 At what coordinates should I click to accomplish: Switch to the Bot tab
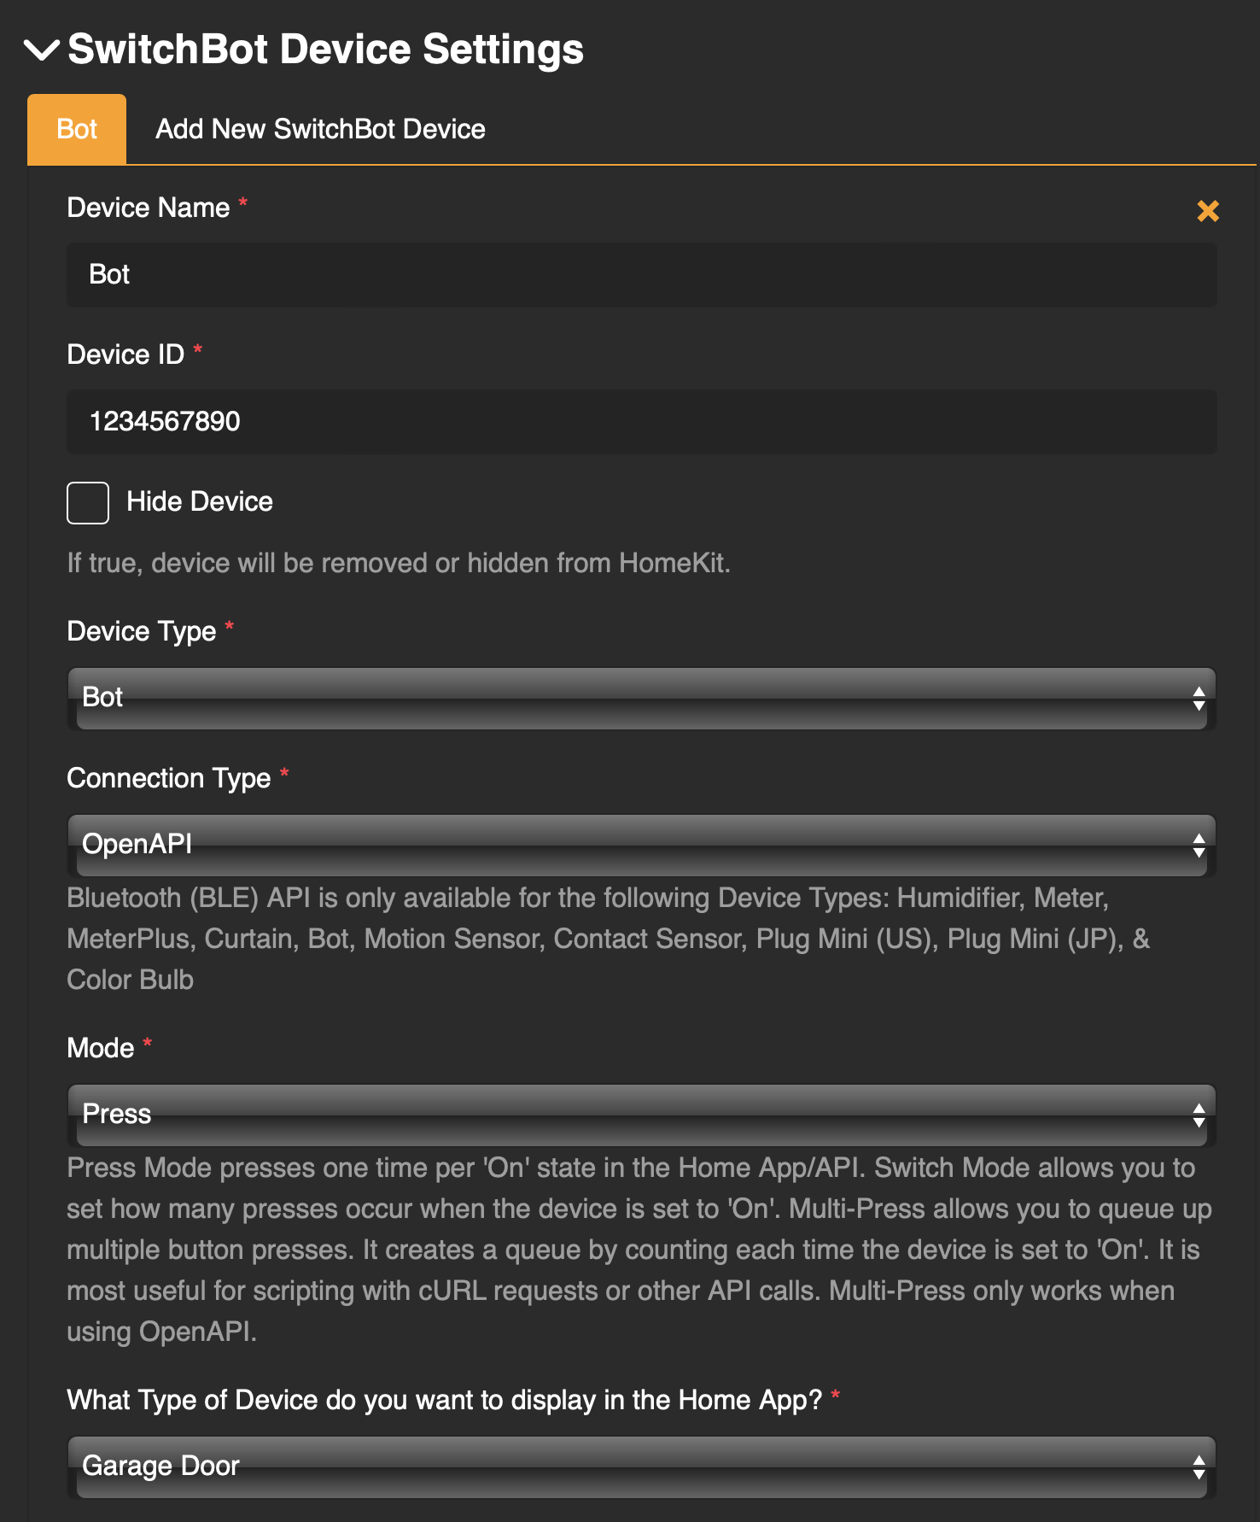tap(77, 130)
